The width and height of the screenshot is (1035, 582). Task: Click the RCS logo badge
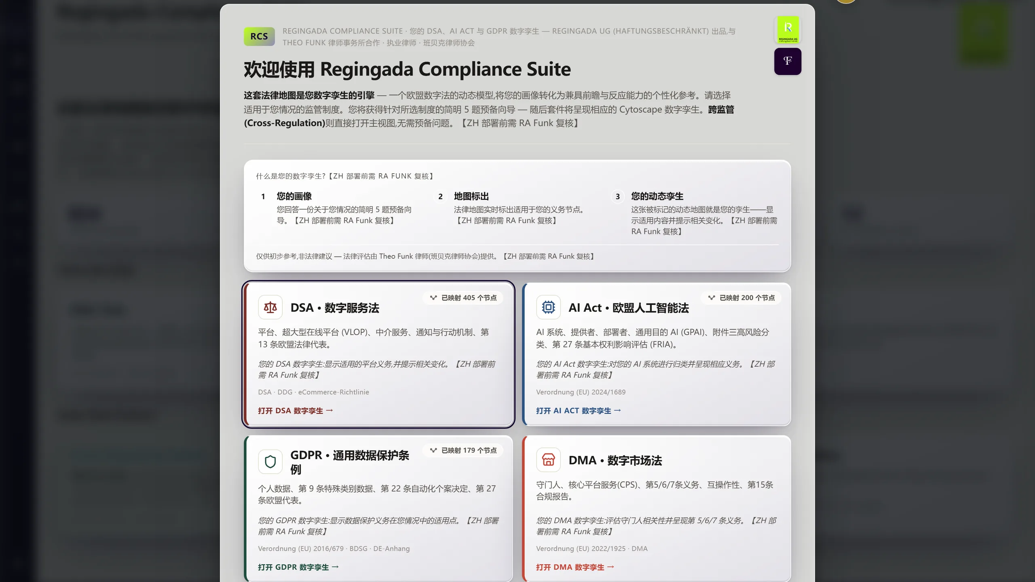tap(259, 36)
